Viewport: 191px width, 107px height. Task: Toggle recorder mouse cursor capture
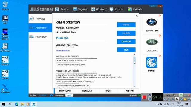tap(177, 99)
